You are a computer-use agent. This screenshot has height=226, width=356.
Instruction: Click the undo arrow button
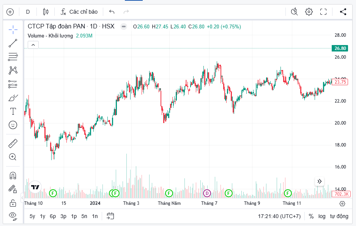112,12
